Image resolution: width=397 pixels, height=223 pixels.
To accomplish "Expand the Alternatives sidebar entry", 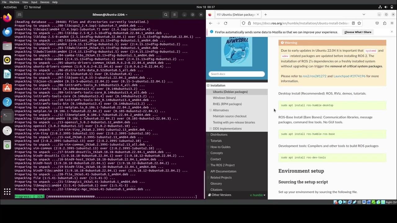I will click(x=210, y=110).
